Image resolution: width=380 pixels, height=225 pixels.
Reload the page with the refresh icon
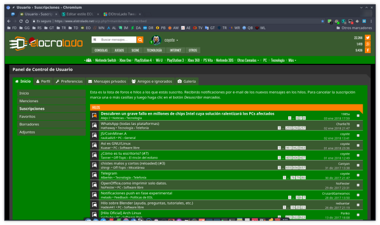tap(21, 21)
